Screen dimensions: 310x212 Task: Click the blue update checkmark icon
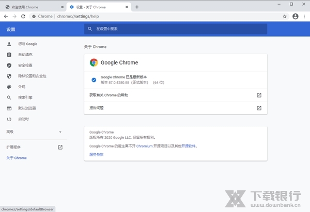point(94,80)
